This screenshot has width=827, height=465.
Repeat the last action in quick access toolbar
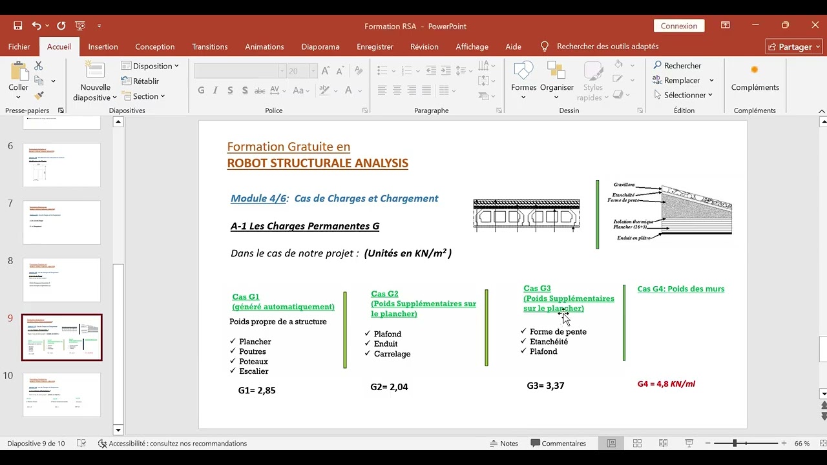[61, 26]
